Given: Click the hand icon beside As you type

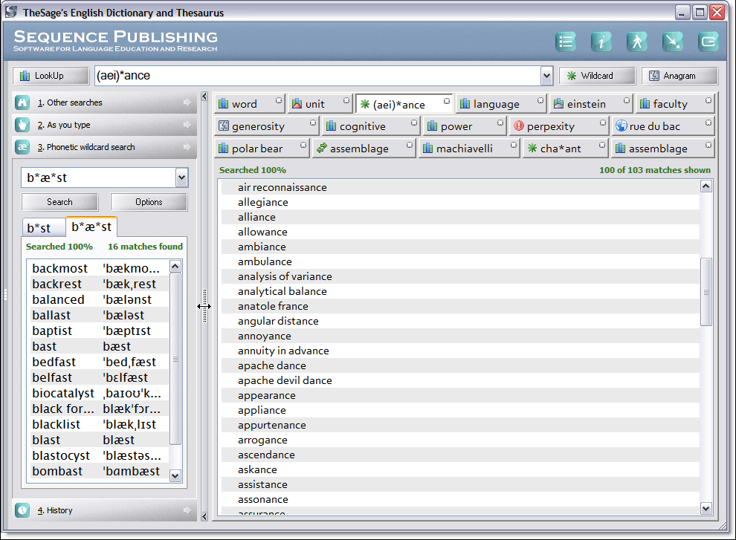Looking at the screenshot, I should tap(22, 125).
